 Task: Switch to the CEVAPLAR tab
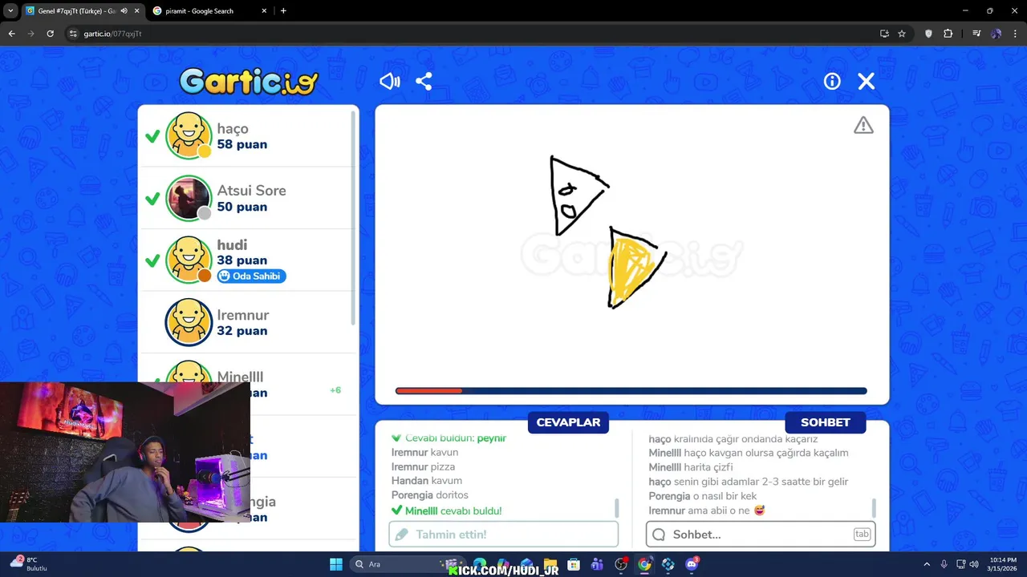coord(568,422)
